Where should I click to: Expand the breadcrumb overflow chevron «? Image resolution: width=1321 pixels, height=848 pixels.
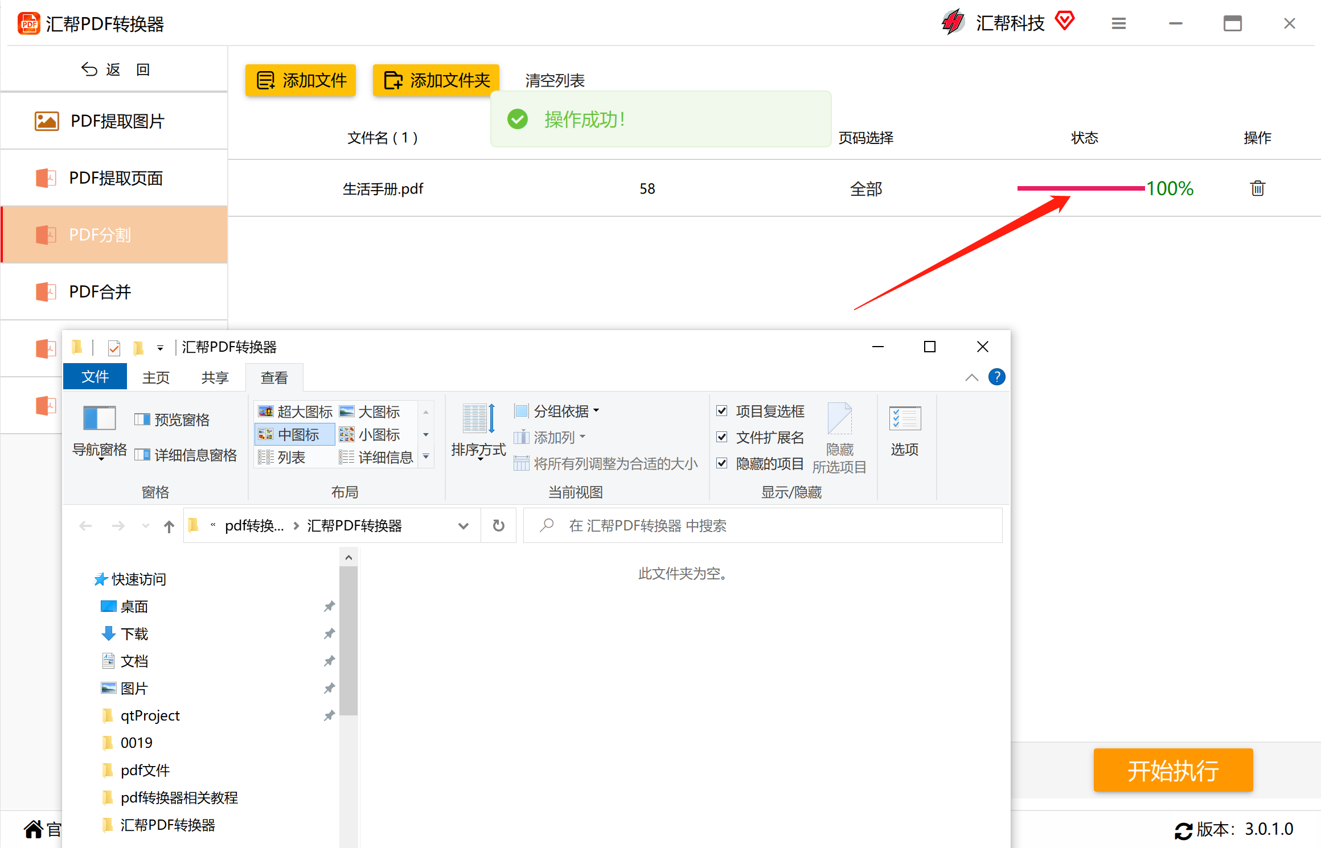[x=213, y=525]
